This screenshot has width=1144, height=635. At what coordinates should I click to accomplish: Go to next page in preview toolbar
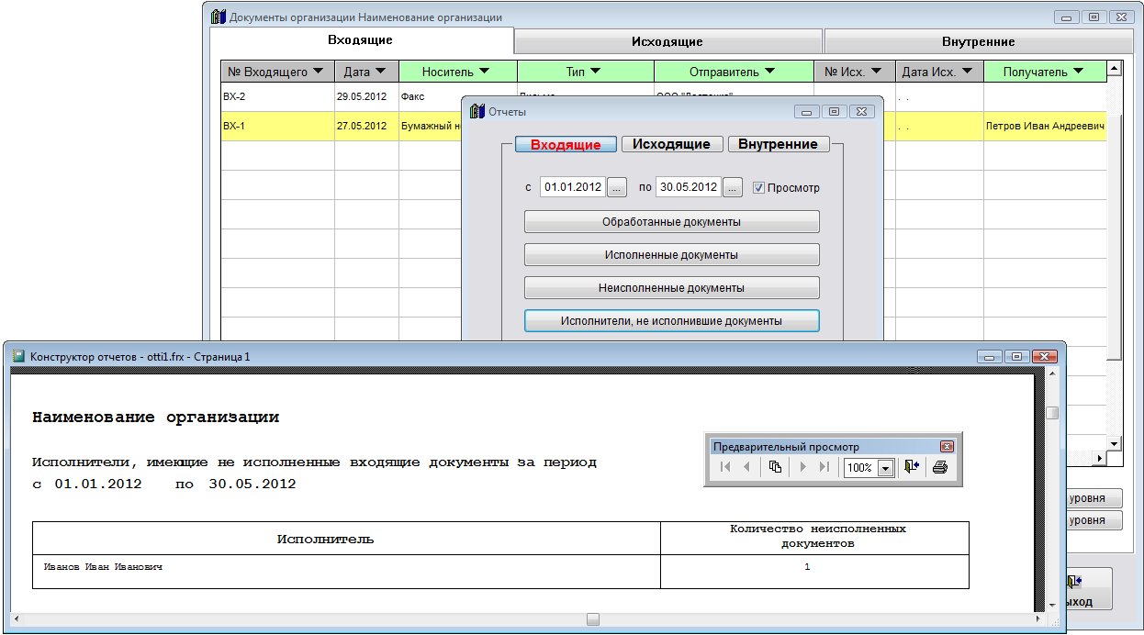(x=802, y=467)
